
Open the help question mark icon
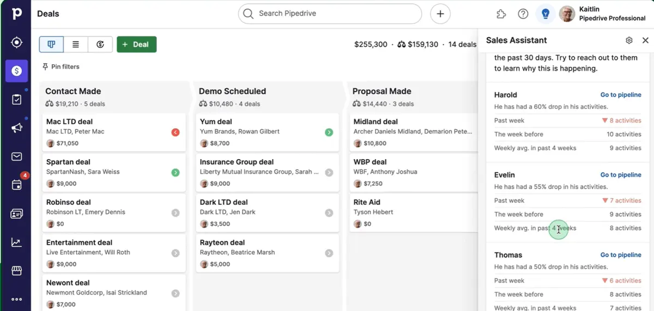(523, 14)
